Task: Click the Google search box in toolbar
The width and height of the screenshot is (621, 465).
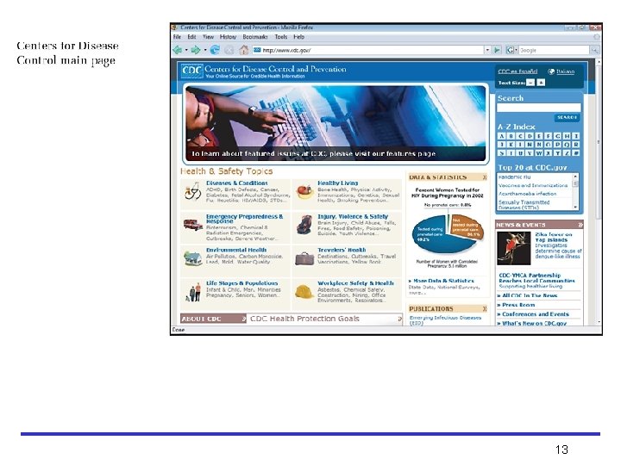Action: coord(554,50)
